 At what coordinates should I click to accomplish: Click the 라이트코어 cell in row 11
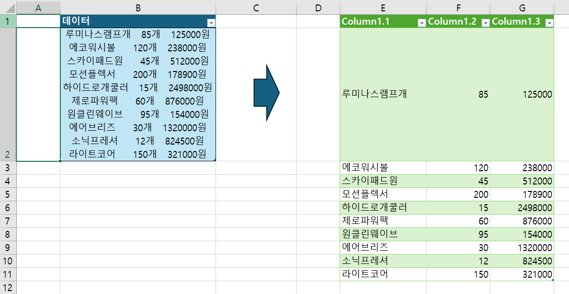(383, 274)
